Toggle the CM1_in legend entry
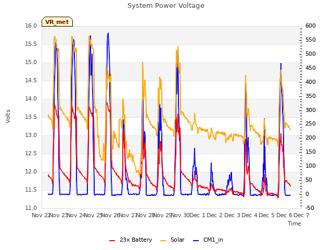Viewport: 333px width, 250px height. click(208, 240)
